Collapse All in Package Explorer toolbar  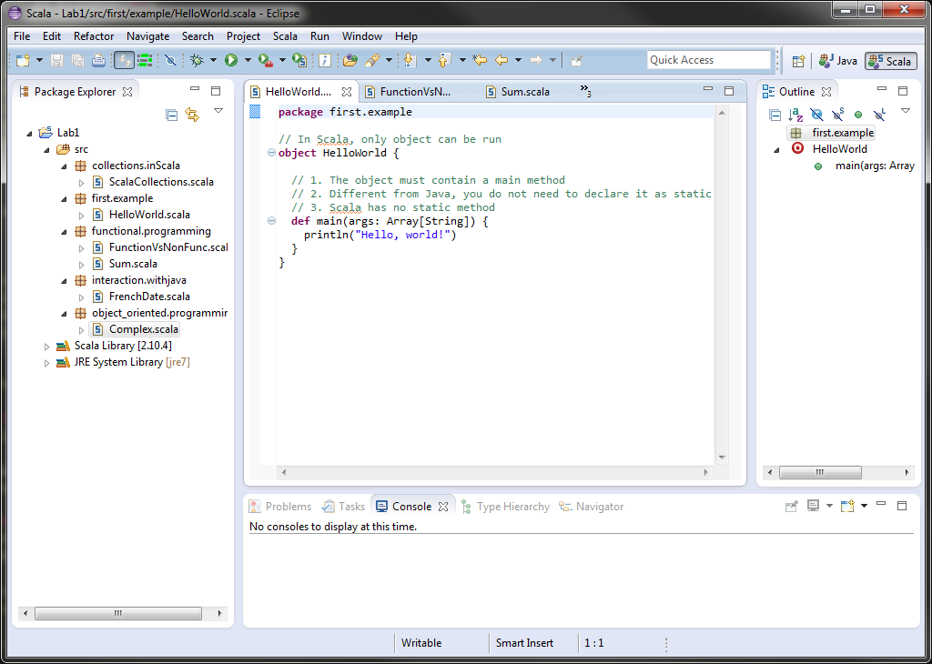tap(172, 115)
